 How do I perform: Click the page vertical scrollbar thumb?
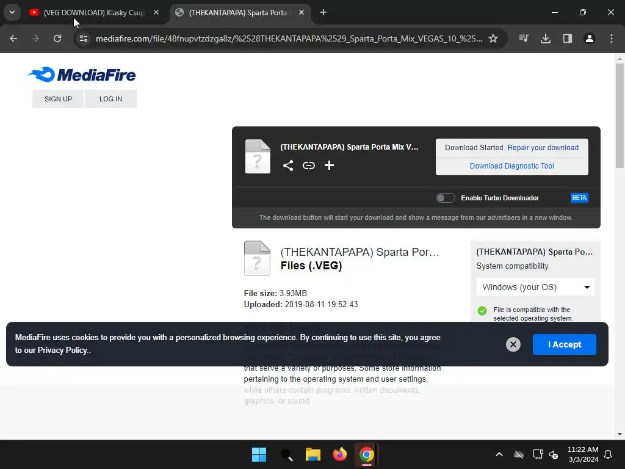pos(620,115)
